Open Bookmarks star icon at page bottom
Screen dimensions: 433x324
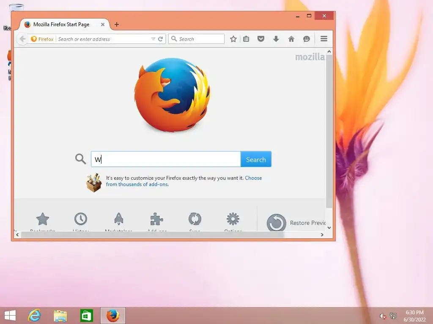click(43, 219)
